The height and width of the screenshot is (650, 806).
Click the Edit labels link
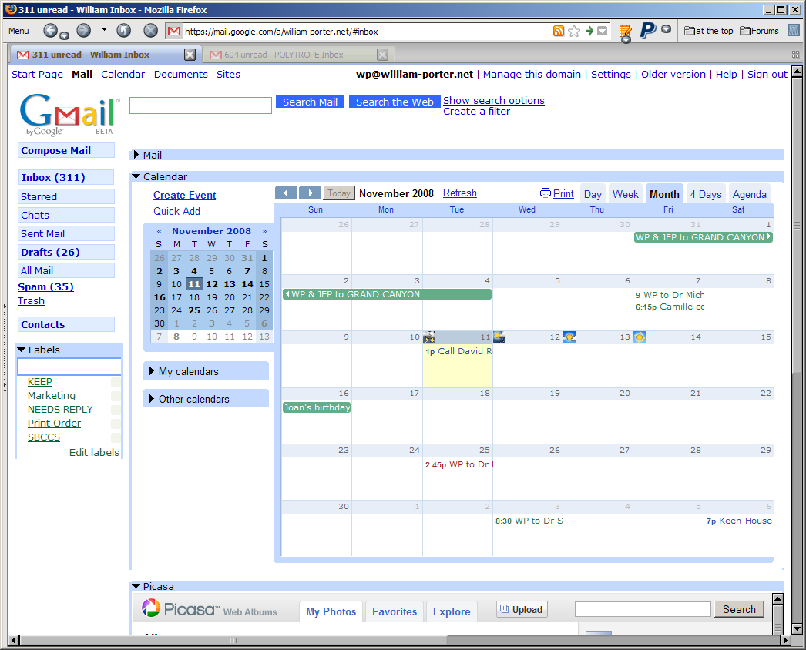(94, 452)
